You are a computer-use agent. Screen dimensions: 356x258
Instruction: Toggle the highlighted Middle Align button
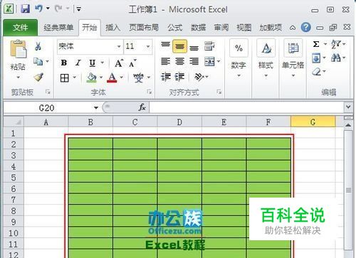click(179, 46)
